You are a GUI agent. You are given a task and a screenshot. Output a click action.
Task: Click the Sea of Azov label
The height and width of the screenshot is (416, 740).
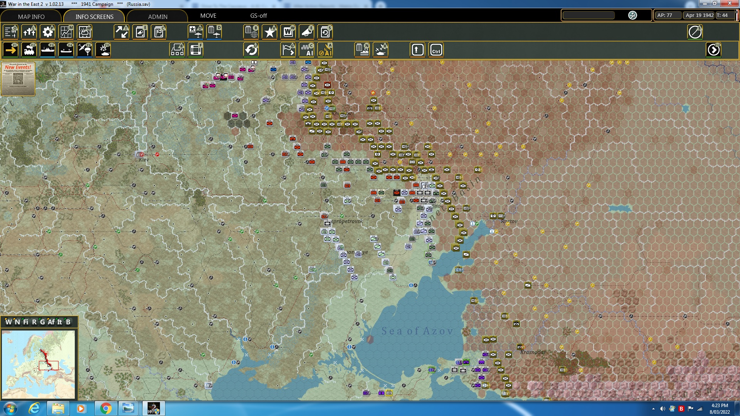coord(417,331)
